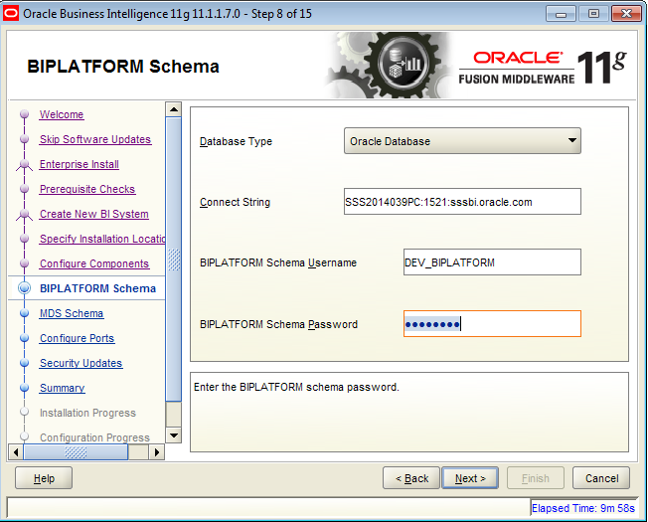Click the vertical scrollbar thumb in step list
The image size is (648, 522).
click(174, 260)
